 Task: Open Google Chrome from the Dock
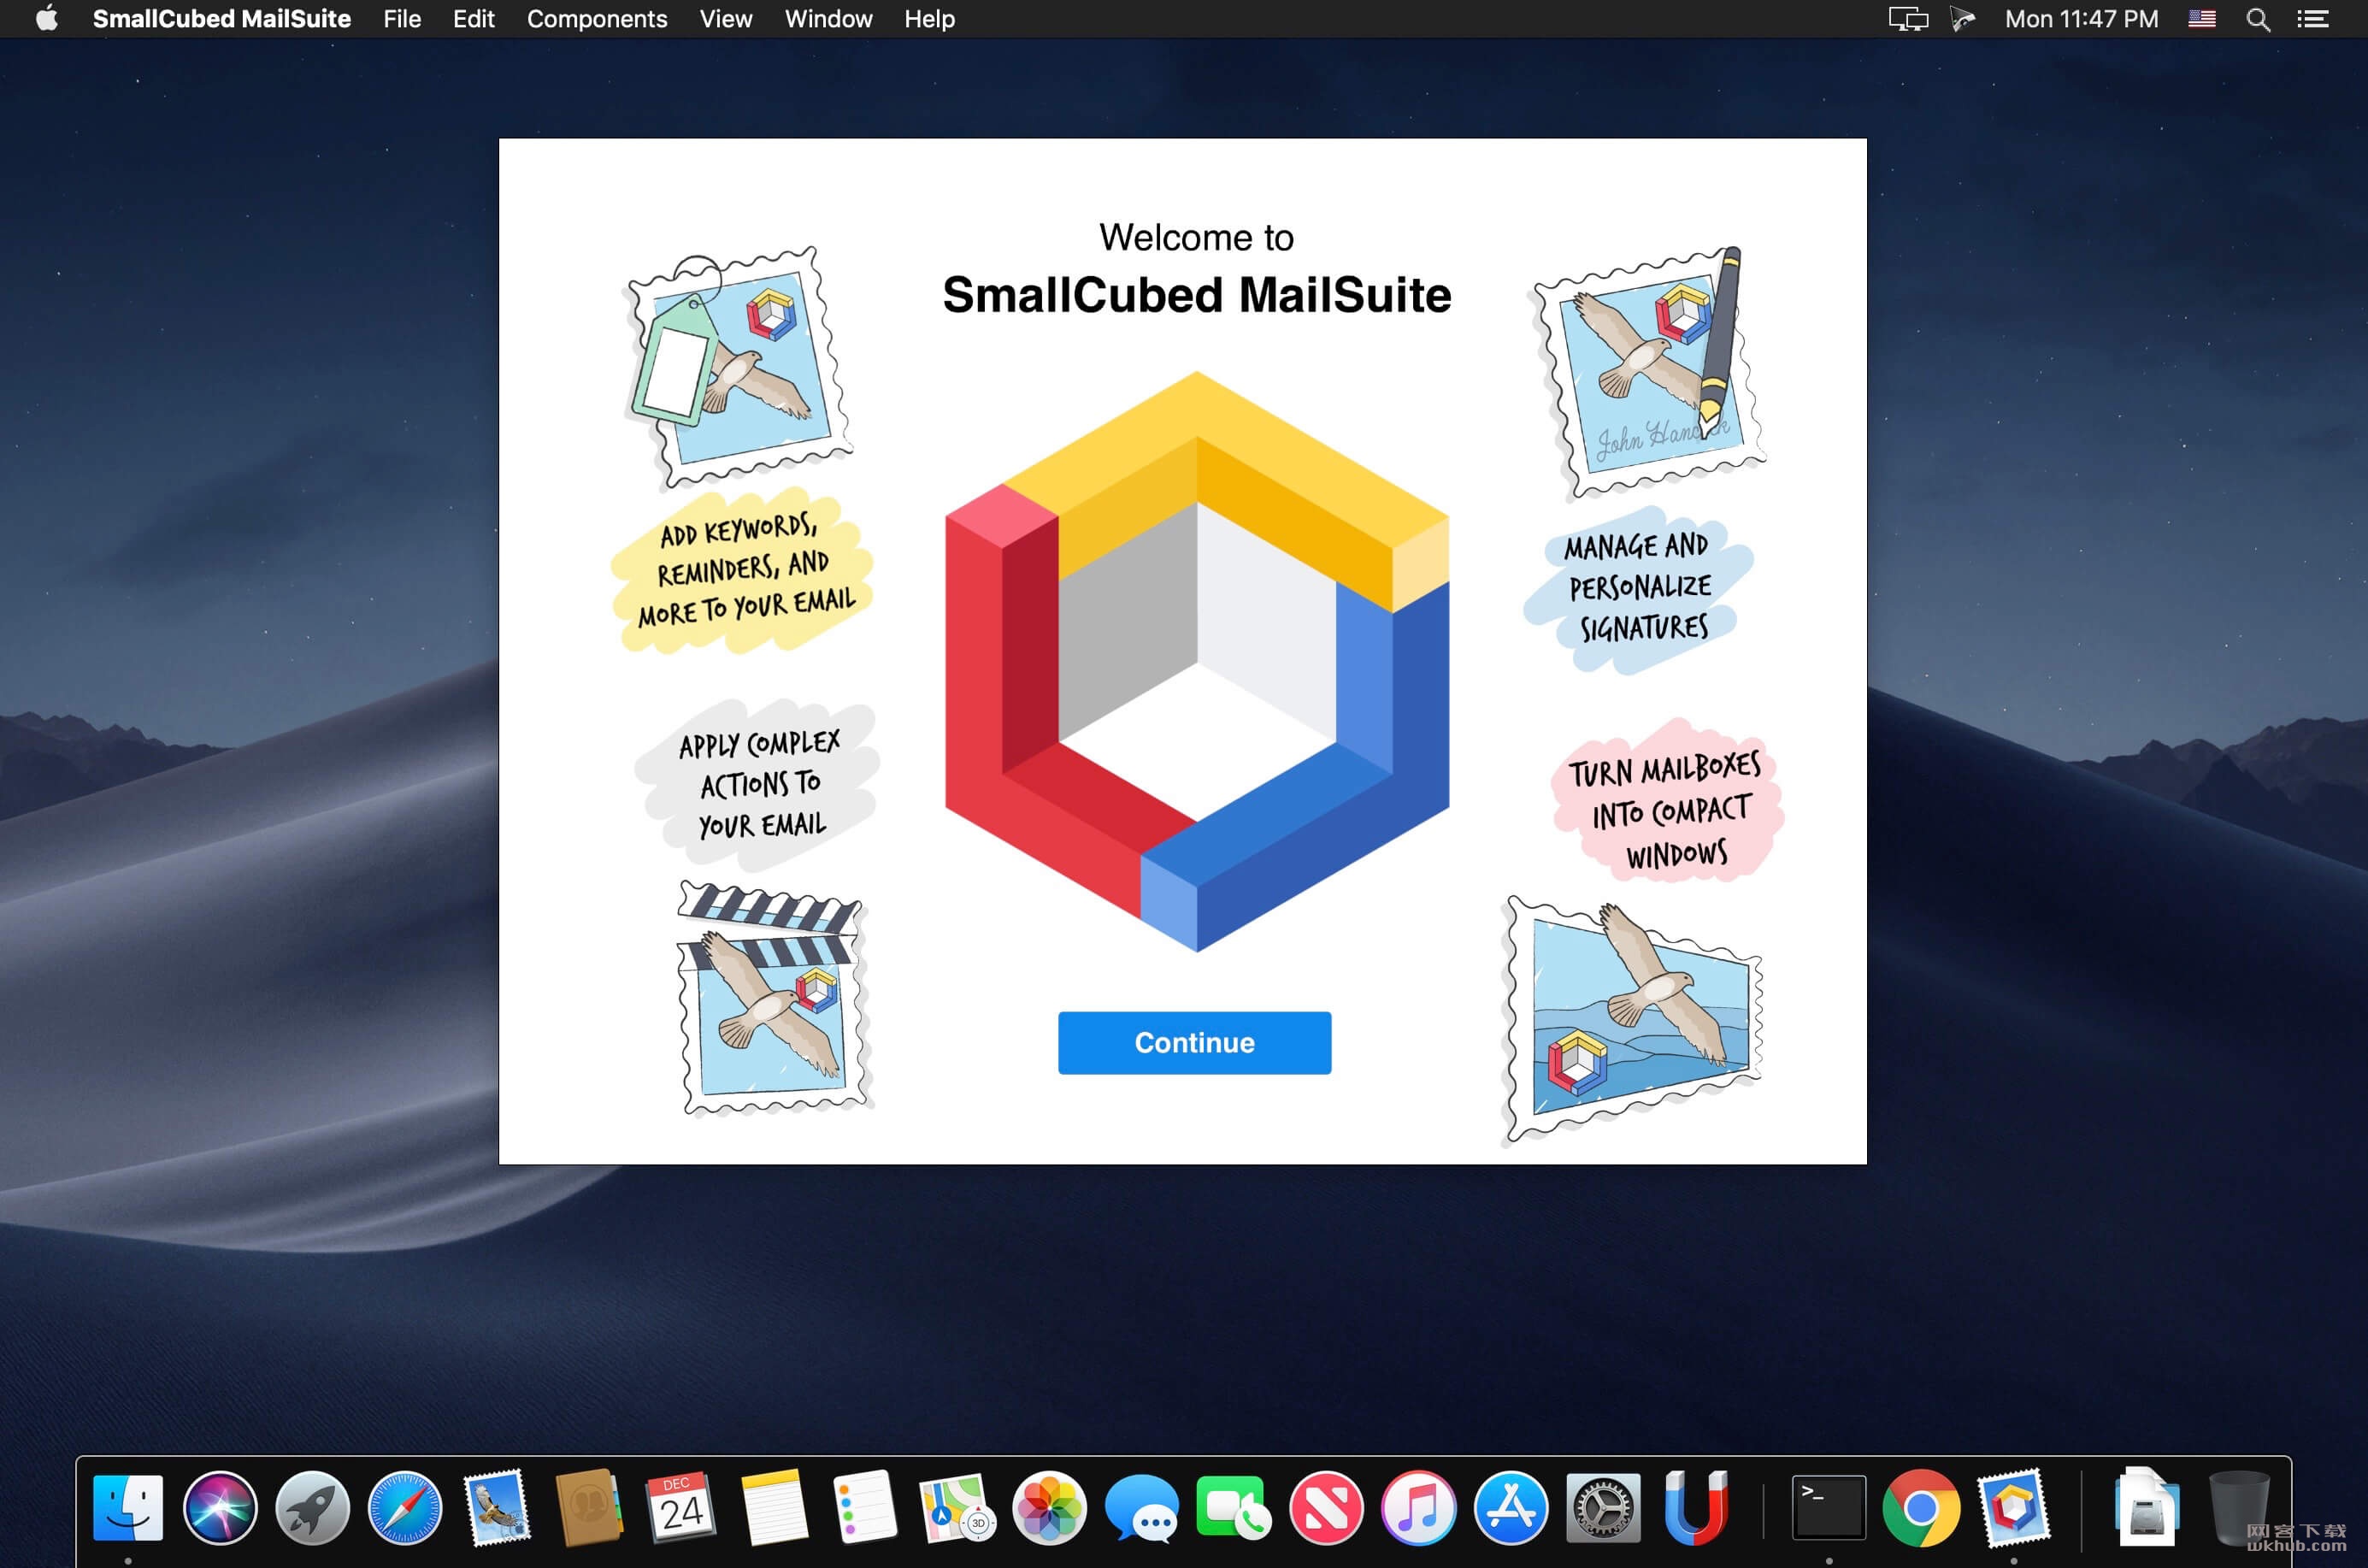1920,1507
